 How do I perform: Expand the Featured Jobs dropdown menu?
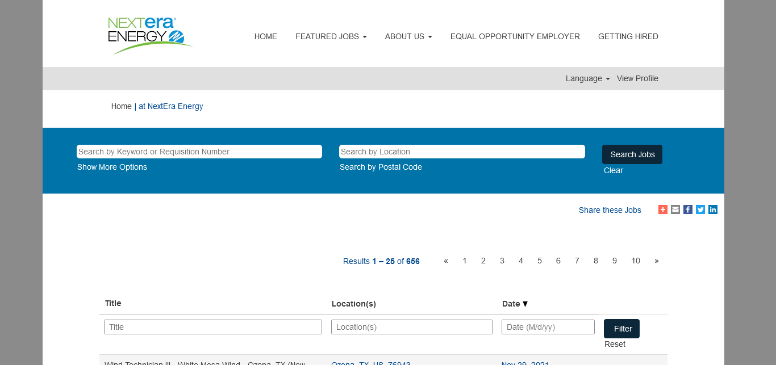pyautogui.click(x=331, y=36)
